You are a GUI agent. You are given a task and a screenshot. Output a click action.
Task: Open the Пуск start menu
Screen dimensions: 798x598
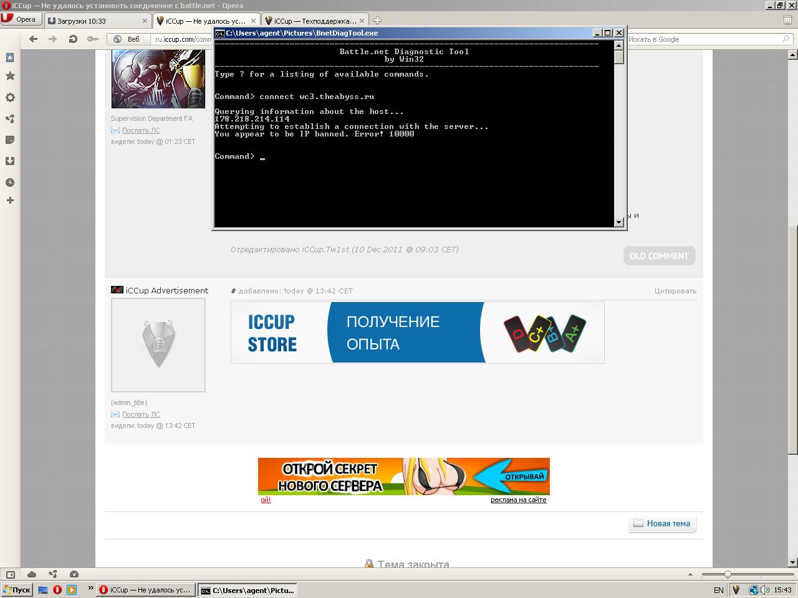click(x=17, y=590)
